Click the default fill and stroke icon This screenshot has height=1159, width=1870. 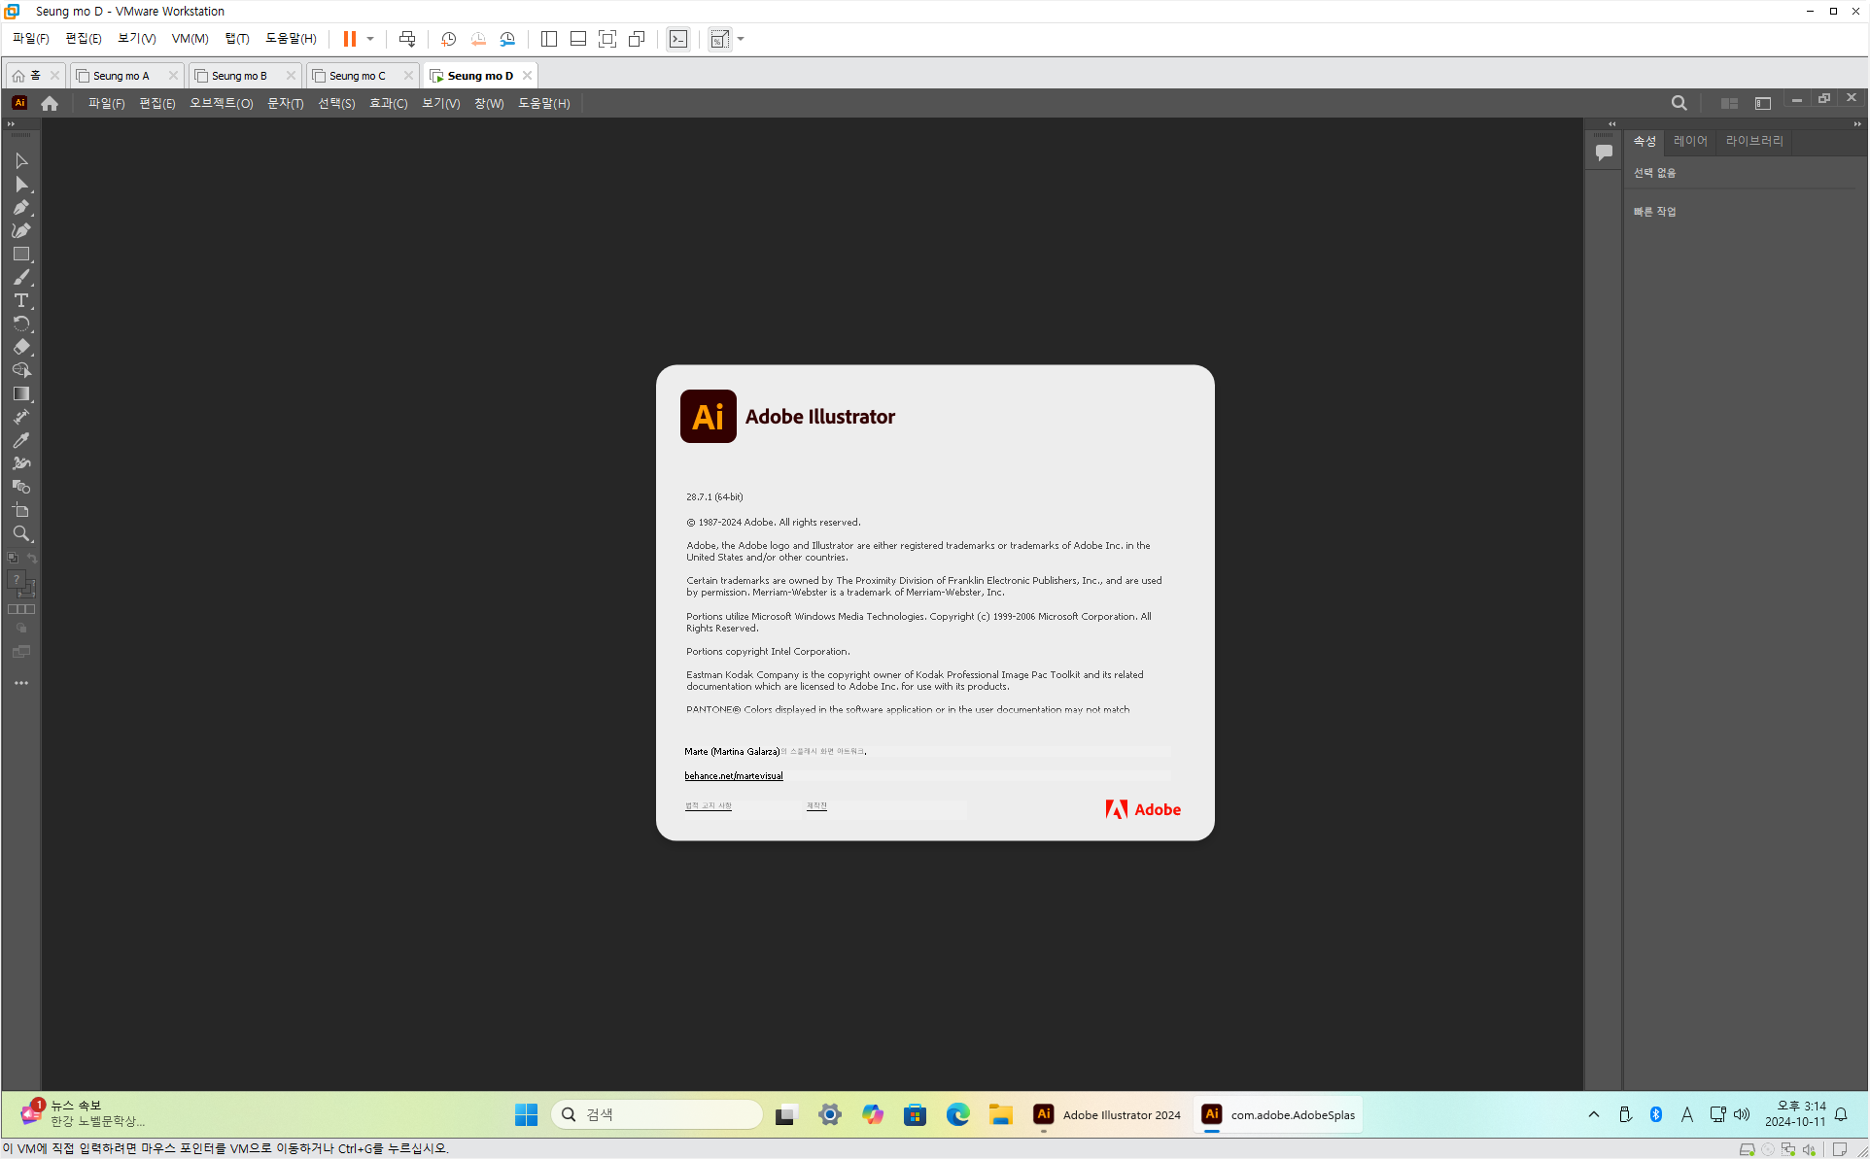pyautogui.click(x=13, y=559)
